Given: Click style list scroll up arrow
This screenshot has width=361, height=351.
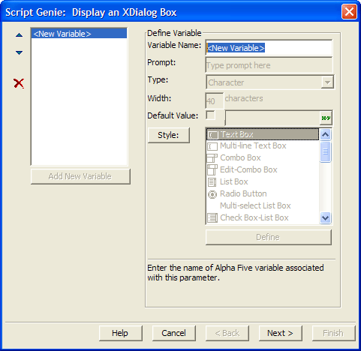Looking at the screenshot, I should click(325, 135).
